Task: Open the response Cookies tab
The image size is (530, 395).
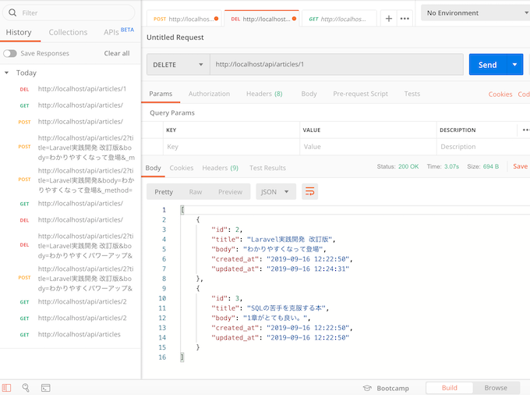Action: tap(182, 168)
